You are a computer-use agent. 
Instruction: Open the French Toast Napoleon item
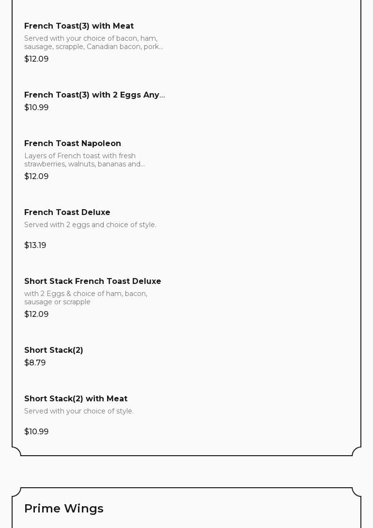tap(73, 144)
